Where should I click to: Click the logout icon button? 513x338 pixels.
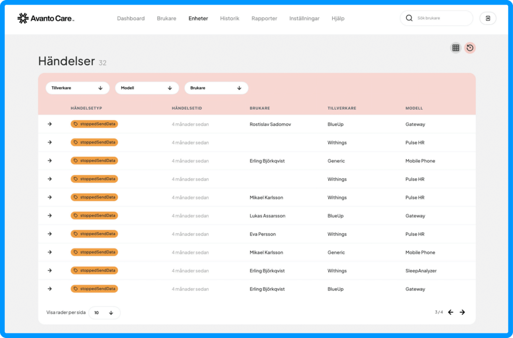pyautogui.click(x=488, y=18)
